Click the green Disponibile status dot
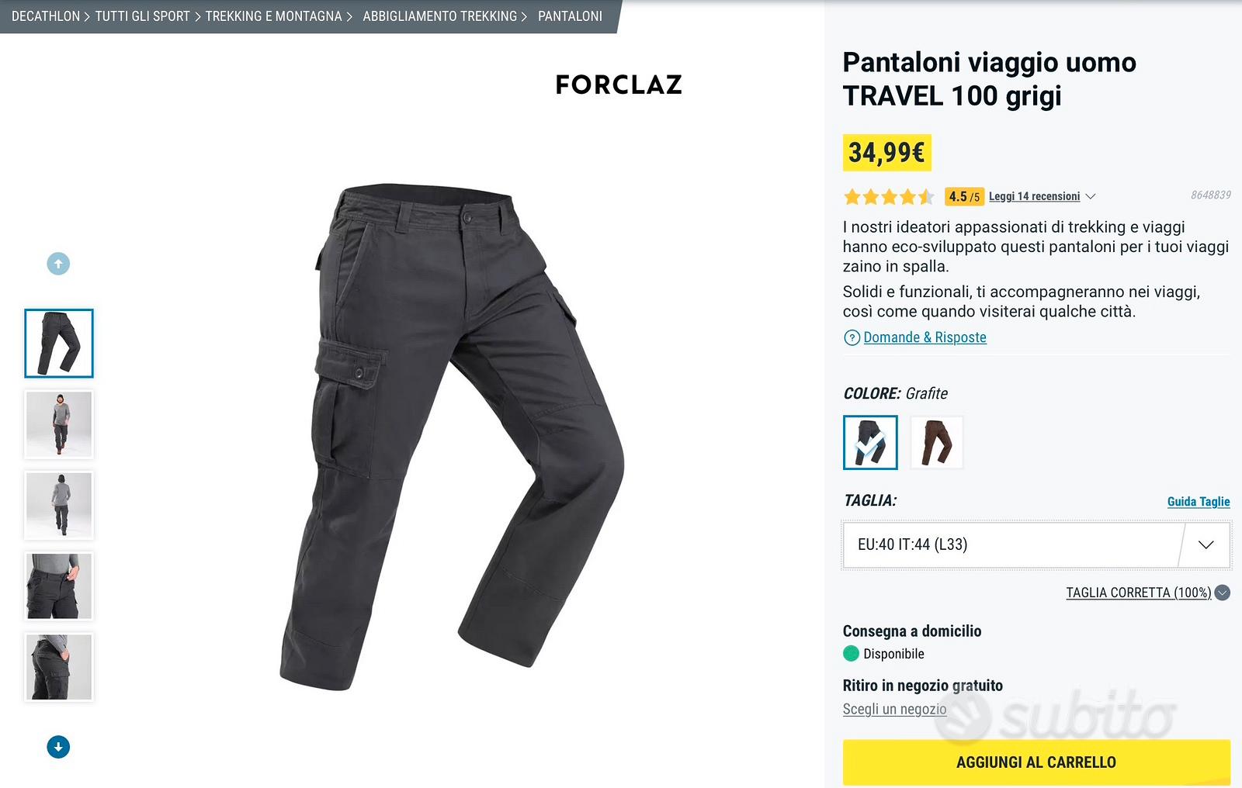 [851, 653]
